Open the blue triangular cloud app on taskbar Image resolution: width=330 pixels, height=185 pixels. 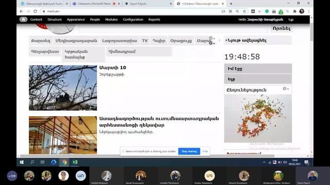click(x=54, y=162)
